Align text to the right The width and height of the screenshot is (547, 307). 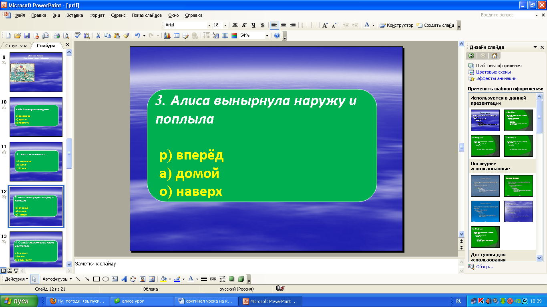coord(292,25)
